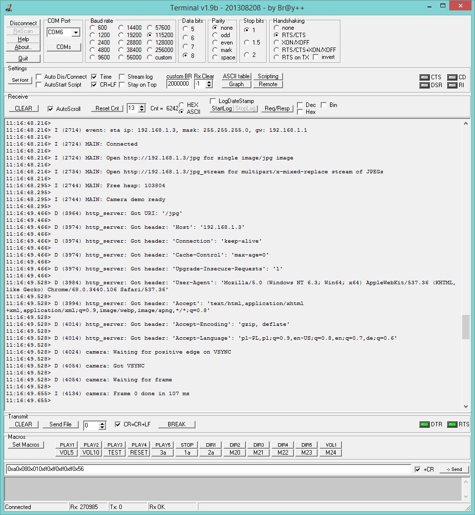This screenshot has width=475, height=515.
Task: Click the Send File button
Action: pyautogui.click(x=60, y=424)
